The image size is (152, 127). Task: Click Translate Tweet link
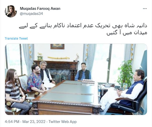tap(16, 39)
